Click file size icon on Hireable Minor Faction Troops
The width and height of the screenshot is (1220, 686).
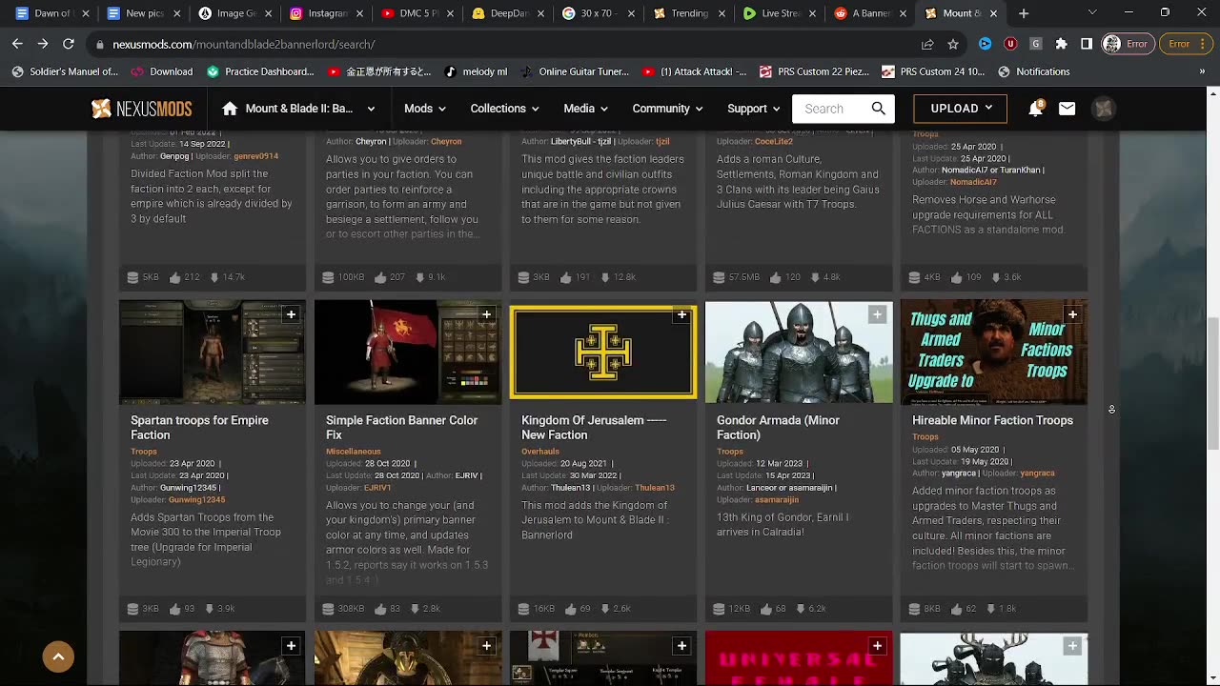914,609
